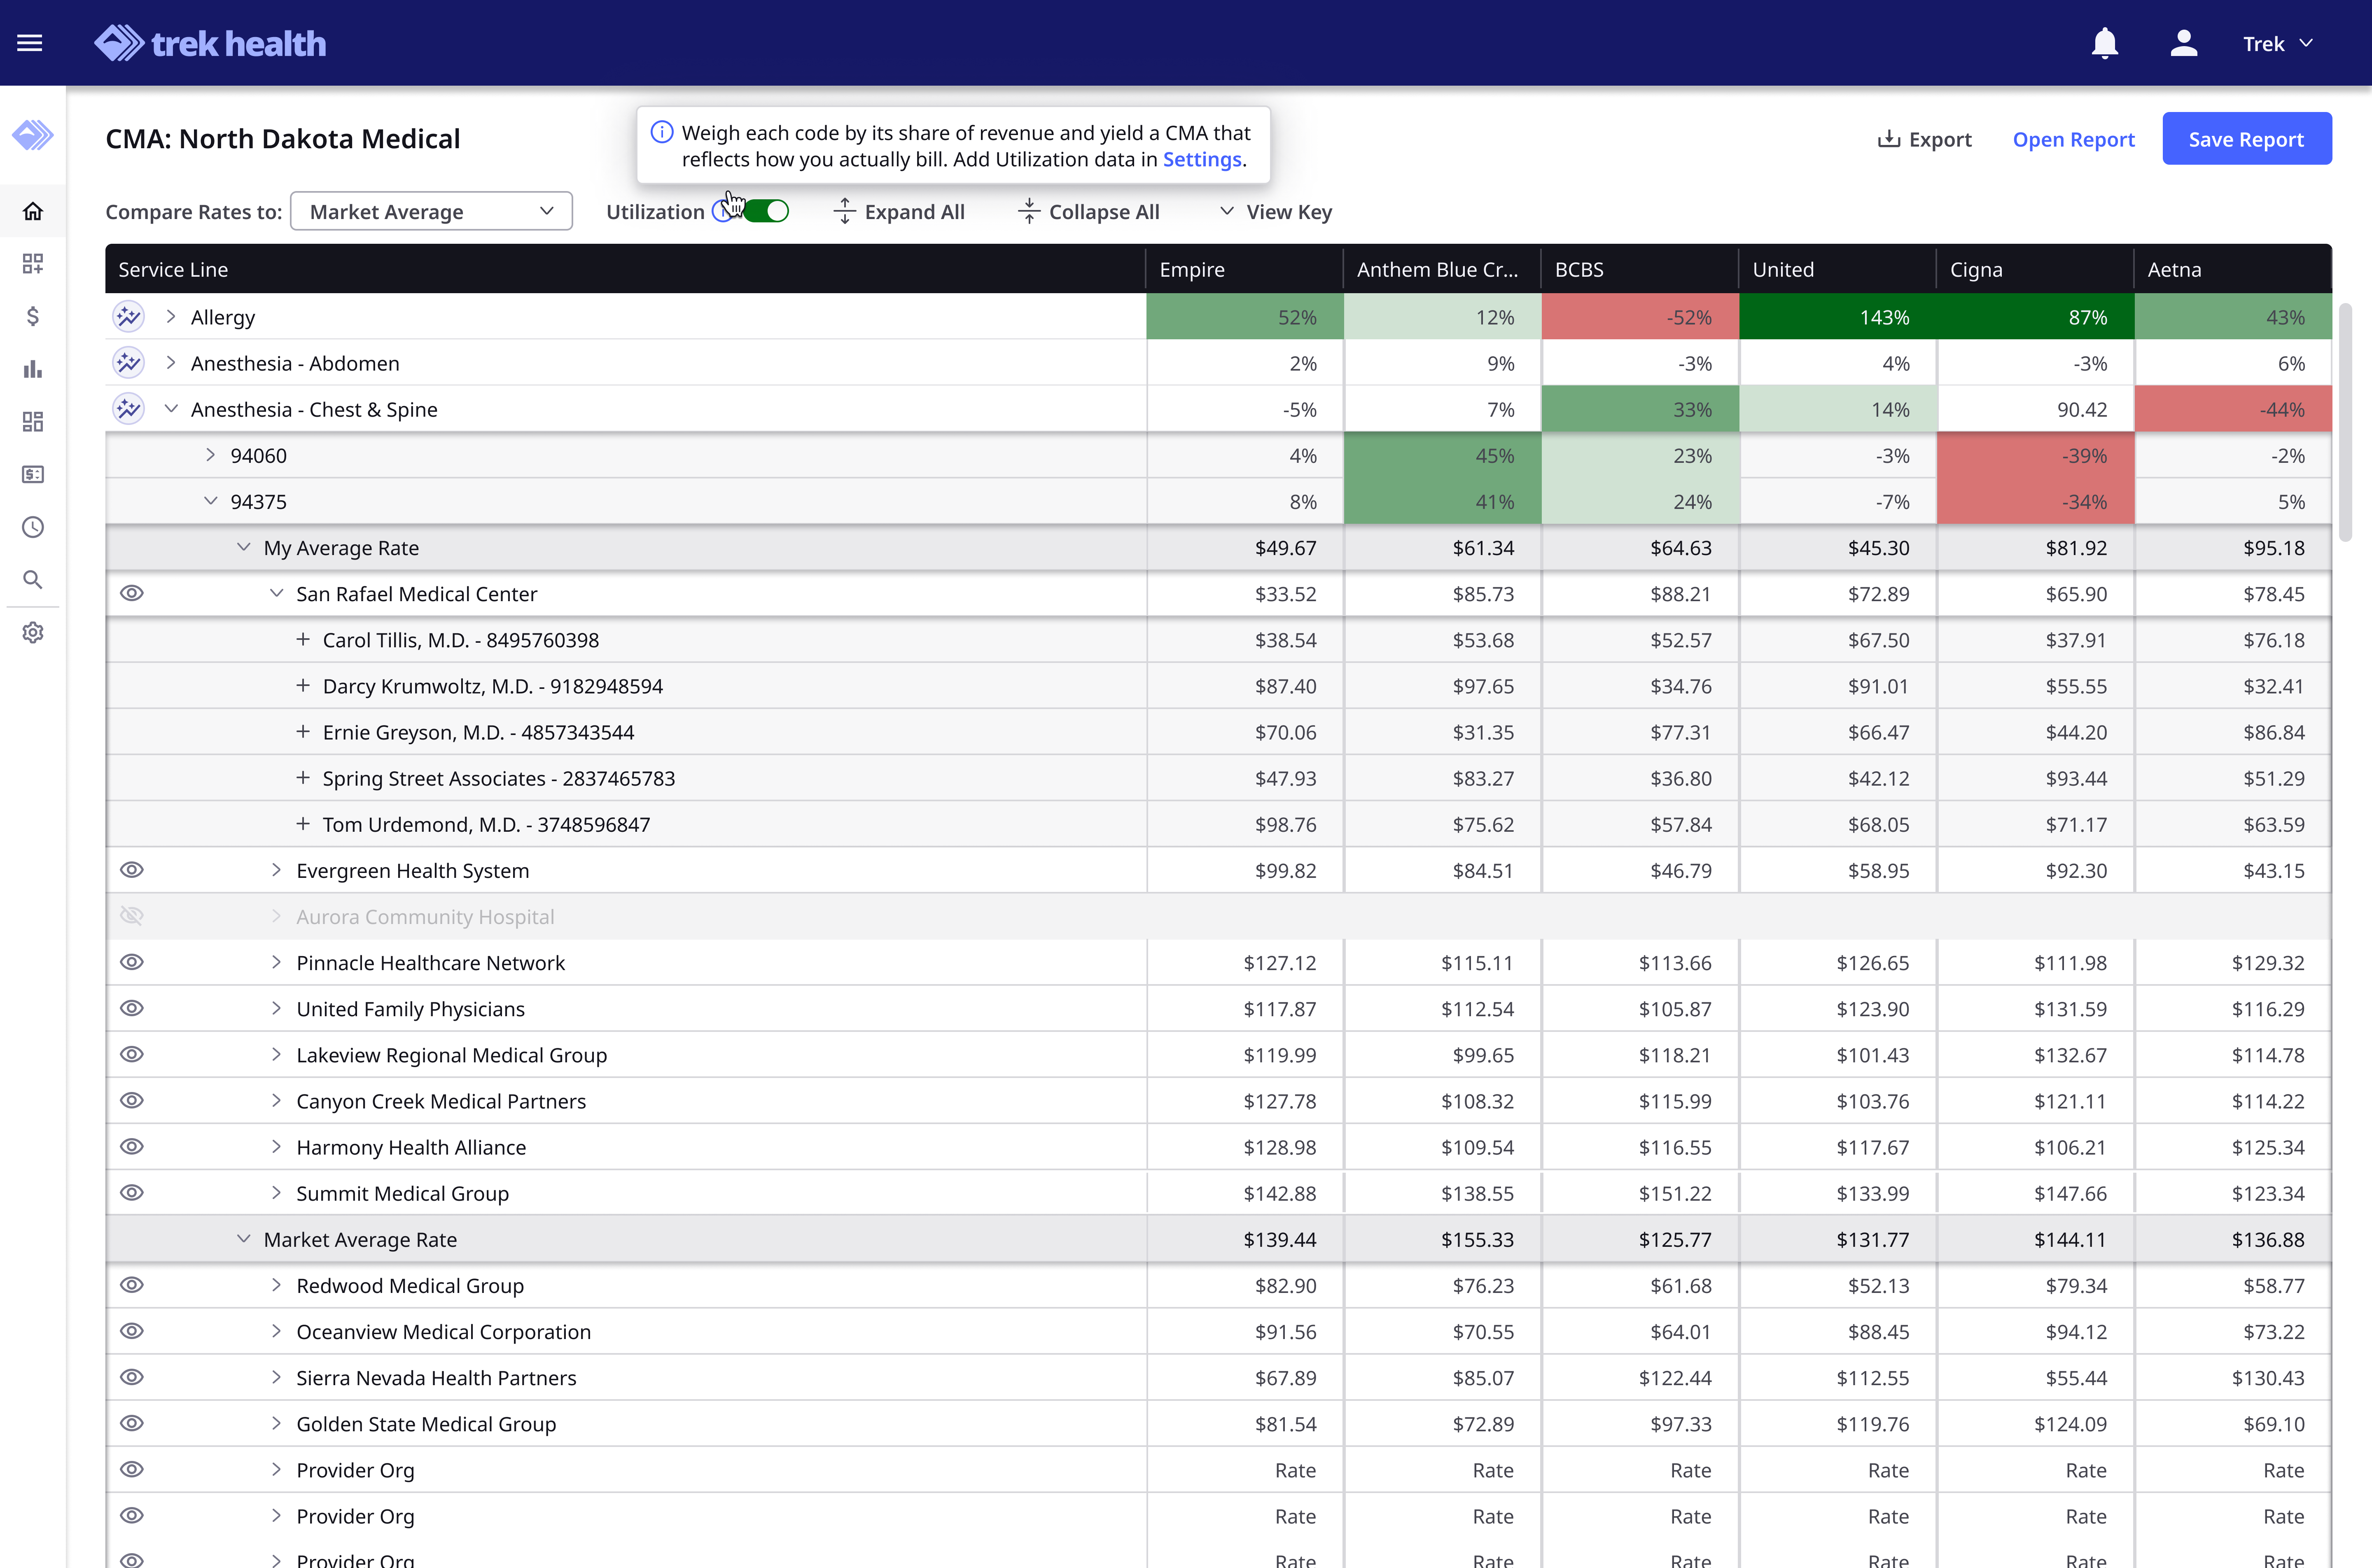Open the settings gear in sidebar
Image resolution: width=2372 pixels, height=1568 pixels.
[x=33, y=633]
